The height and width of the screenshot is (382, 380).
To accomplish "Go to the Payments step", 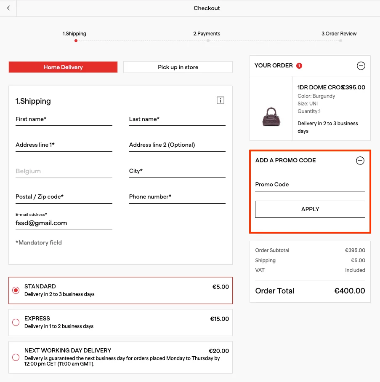I will tap(207, 34).
